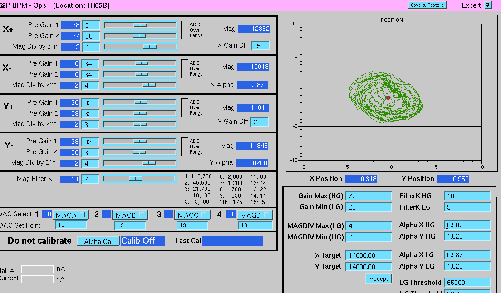Click the Y Position readout -0.959
The image size is (501, 293).
pyautogui.click(x=453, y=179)
